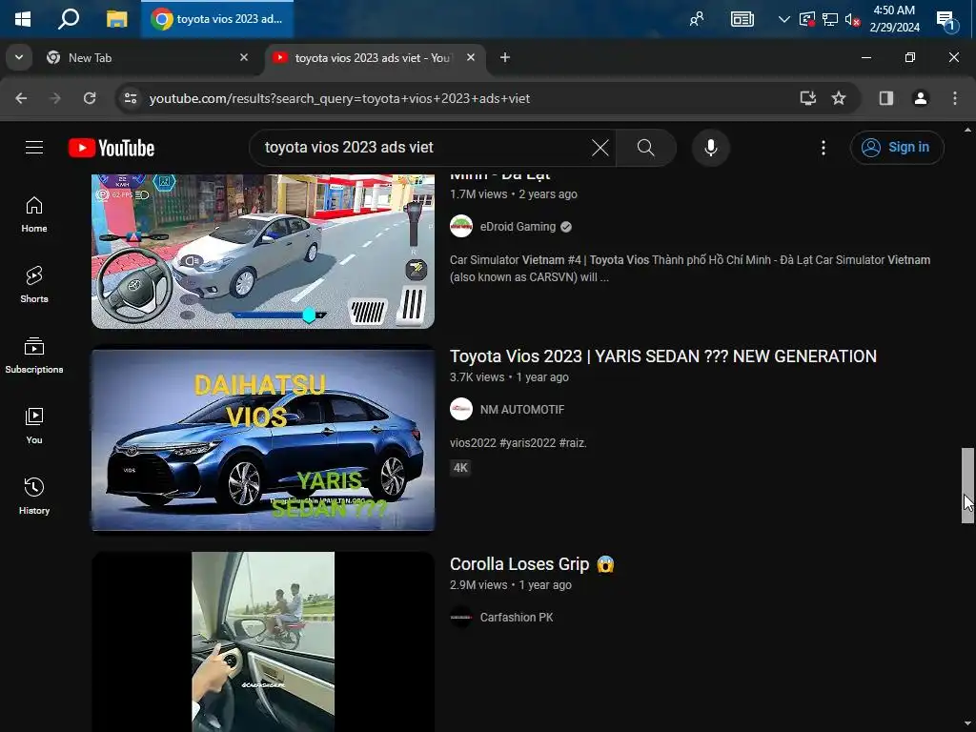The height and width of the screenshot is (732, 976).
Task: Open Toyota Vios 2023 YARIS SEDAN title link
Action: tap(663, 356)
